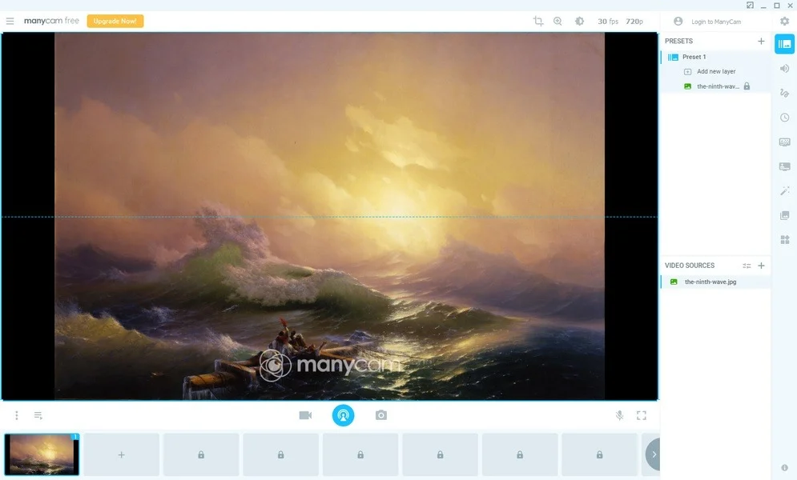This screenshot has height=480, width=797.
Task: Open the 720p resolution selector
Action: [x=633, y=22]
